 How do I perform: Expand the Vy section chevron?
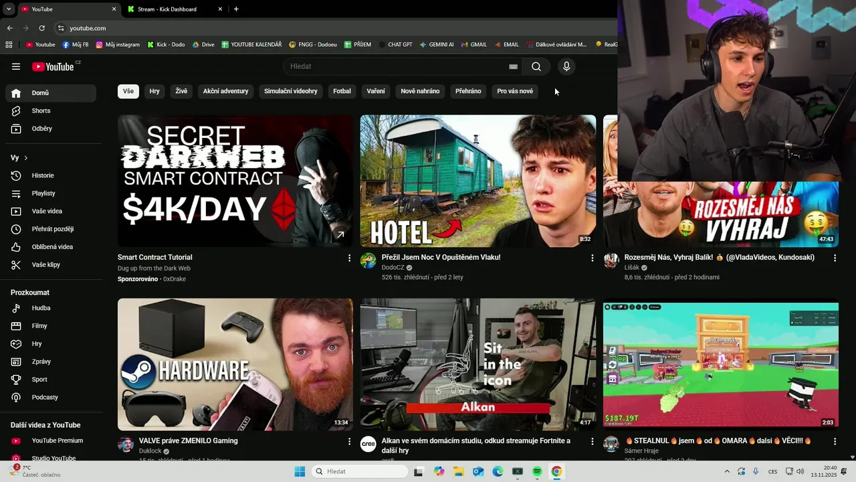(26, 158)
